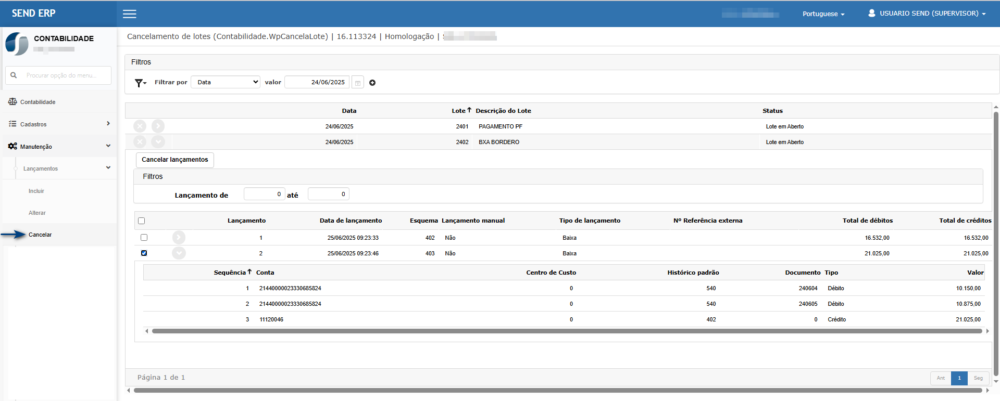Viewport: 1000px width, 401px height.
Task: Go to next page Seg button
Action: pos(978,378)
